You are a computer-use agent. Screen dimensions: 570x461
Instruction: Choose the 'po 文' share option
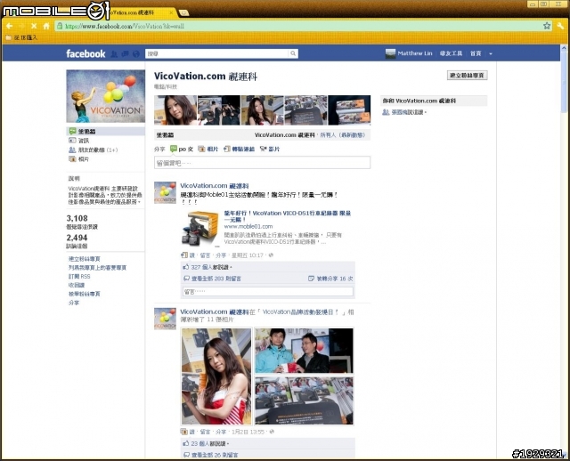(182, 149)
